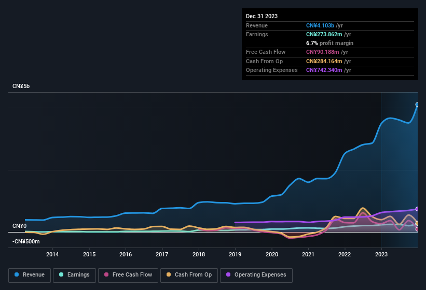The height and width of the screenshot is (290, 426).
Task: Click the 2017 x-axis label
Action: [x=162, y=254]
